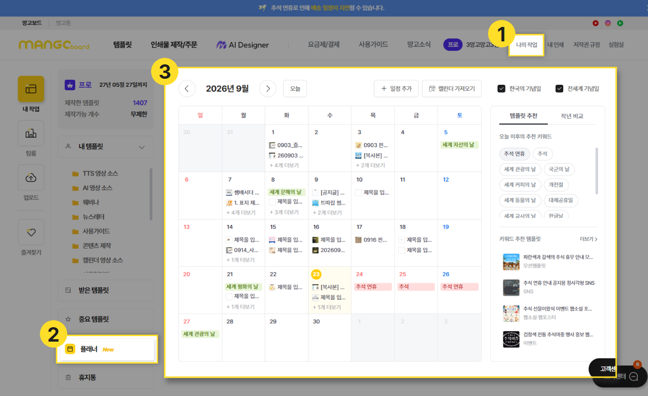Screen dimensions: 648x396
Task: Select the 세계 커피의 날 keyword chip
Action: coord(519,185)
